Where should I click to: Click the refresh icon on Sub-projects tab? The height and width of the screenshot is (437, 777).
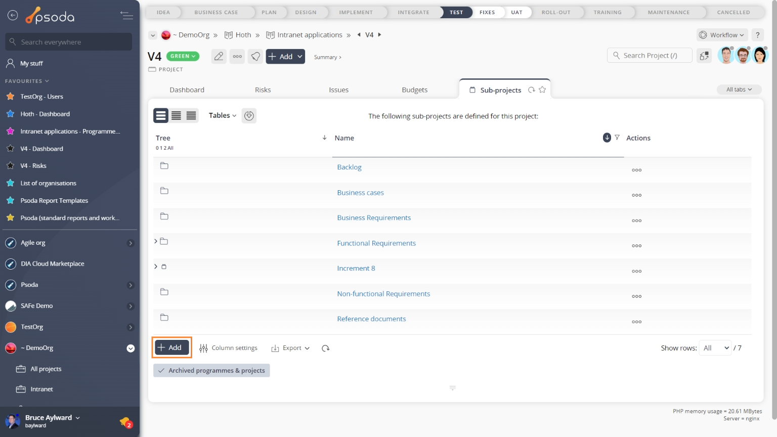click(532, 90)
